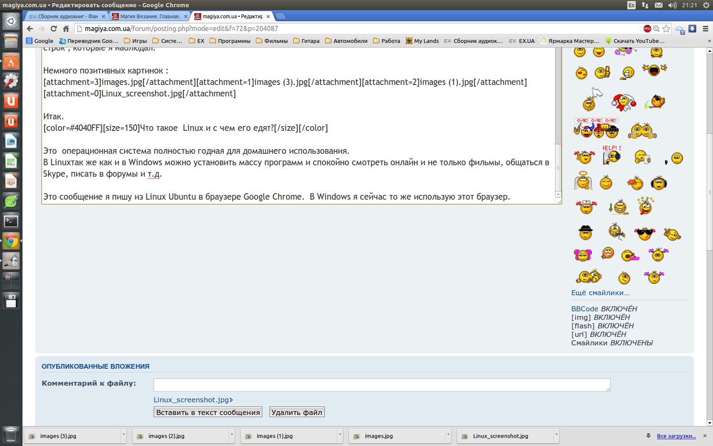This screenshot has width=713, height=446.
Task: Go to the browser home page
Action: 66,28
